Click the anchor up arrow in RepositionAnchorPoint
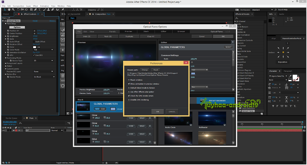The width and height of the screenshot is (307, 165). click(283, 48)
